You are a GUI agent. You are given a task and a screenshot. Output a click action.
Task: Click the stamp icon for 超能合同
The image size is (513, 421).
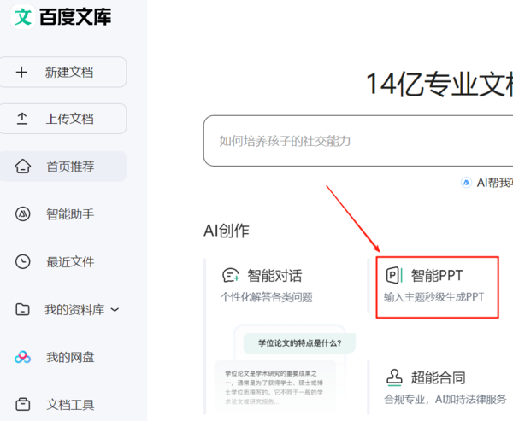(x=394, y=377)
